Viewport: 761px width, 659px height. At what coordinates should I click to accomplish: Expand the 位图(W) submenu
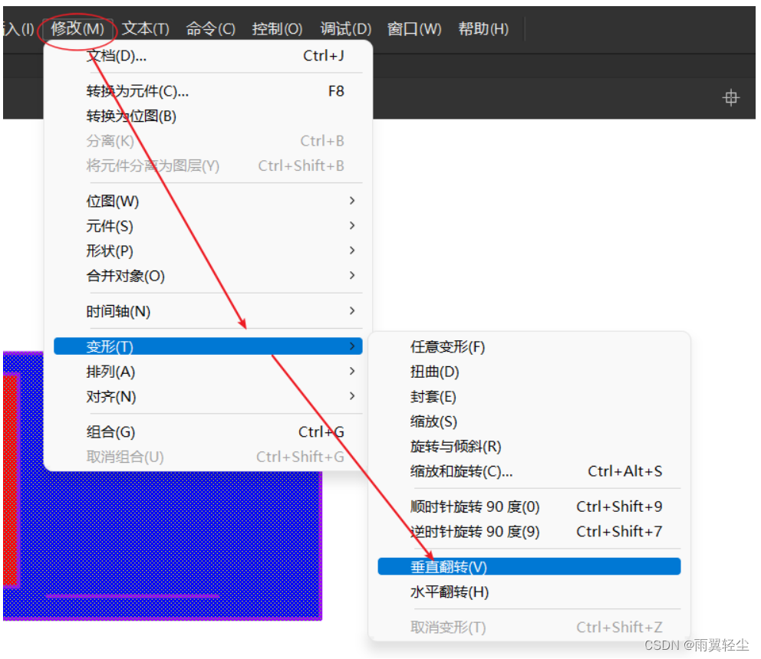(x=208, y=201)
